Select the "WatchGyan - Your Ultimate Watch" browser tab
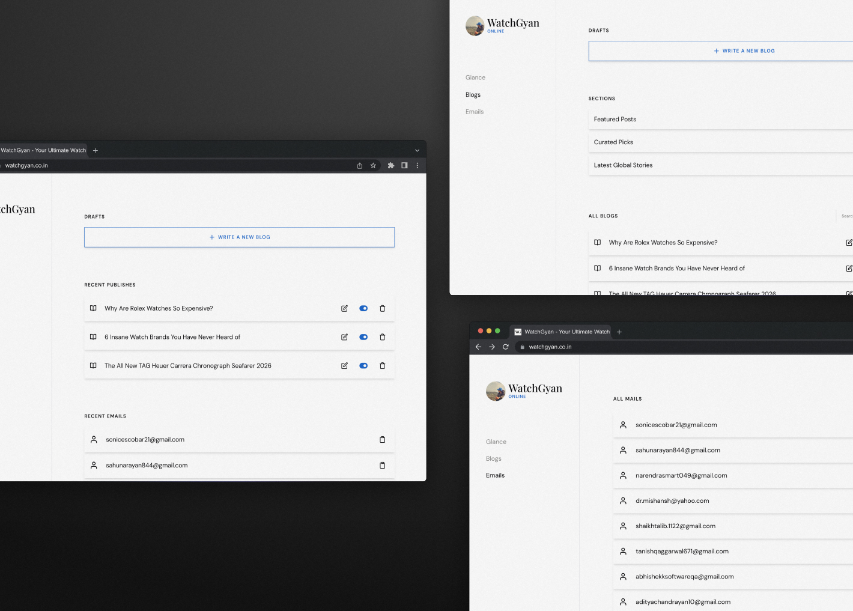853x611 pixels. point(565,331)
